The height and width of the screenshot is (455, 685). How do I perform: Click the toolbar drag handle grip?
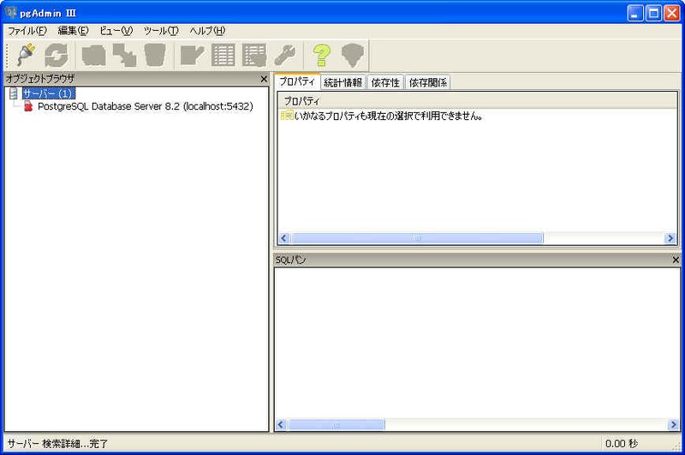pyautogui.click(x=8, y=55)
